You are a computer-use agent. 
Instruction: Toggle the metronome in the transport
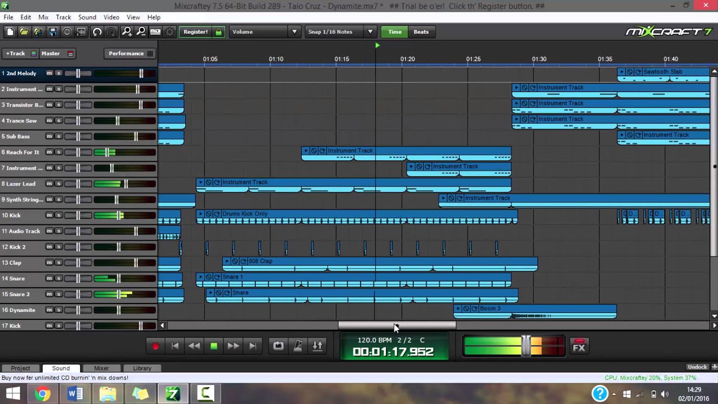click(x=298, y=346)
